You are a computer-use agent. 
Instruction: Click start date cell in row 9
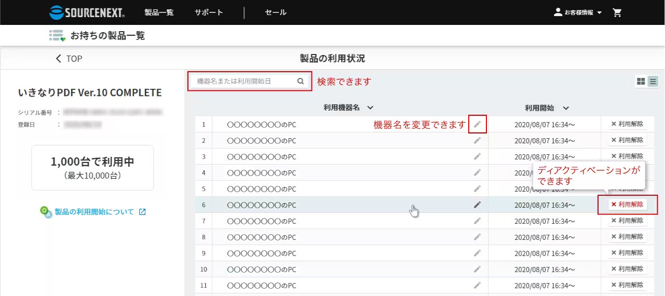[545, 253]
